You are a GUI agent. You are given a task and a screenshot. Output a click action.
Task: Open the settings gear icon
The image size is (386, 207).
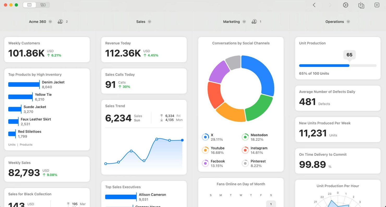click(346, 5)
